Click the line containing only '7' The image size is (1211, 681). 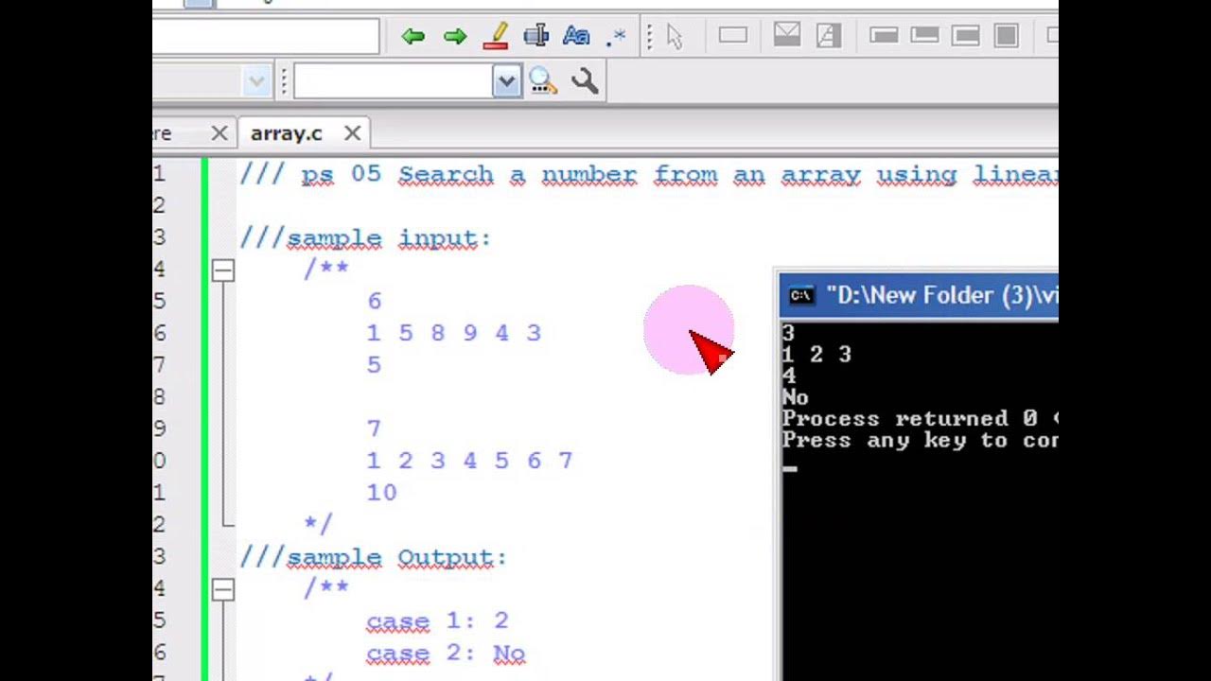point(375,428)
